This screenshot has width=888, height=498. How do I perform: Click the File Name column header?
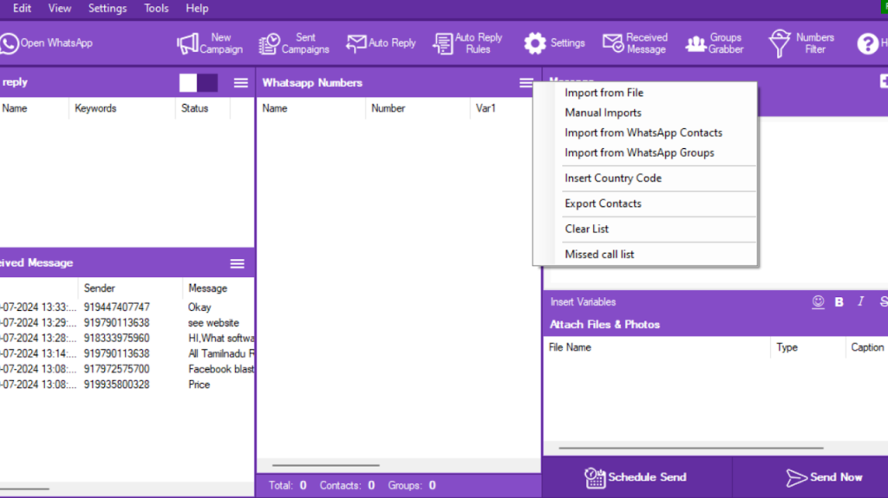570,347
